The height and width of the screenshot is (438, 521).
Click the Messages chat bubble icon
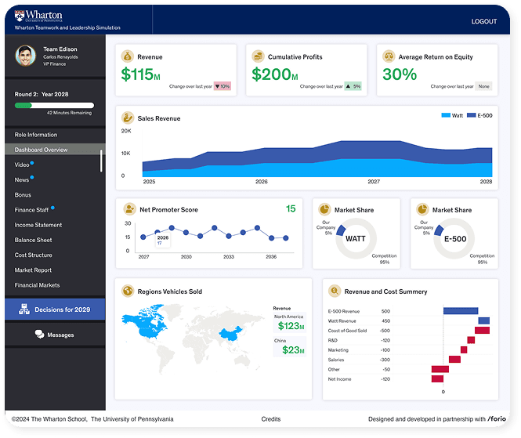coord(39,335)
